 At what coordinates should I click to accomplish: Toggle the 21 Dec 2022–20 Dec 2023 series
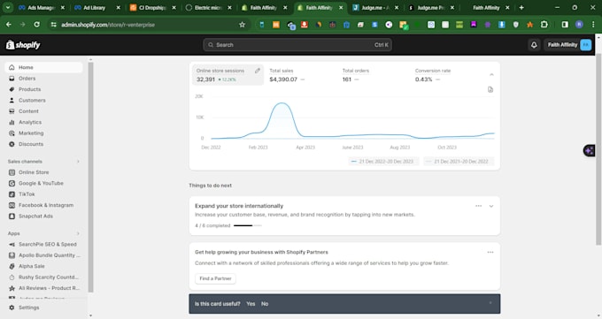tap(383, 162)
